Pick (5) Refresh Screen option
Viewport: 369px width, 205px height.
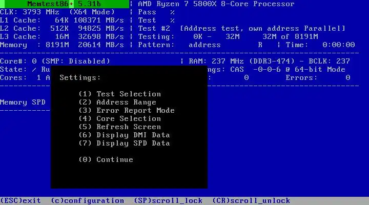(x=120, y=127)
